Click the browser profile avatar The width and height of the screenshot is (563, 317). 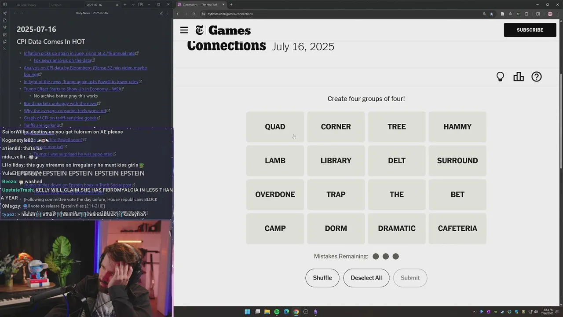click(x=550, y=14)
